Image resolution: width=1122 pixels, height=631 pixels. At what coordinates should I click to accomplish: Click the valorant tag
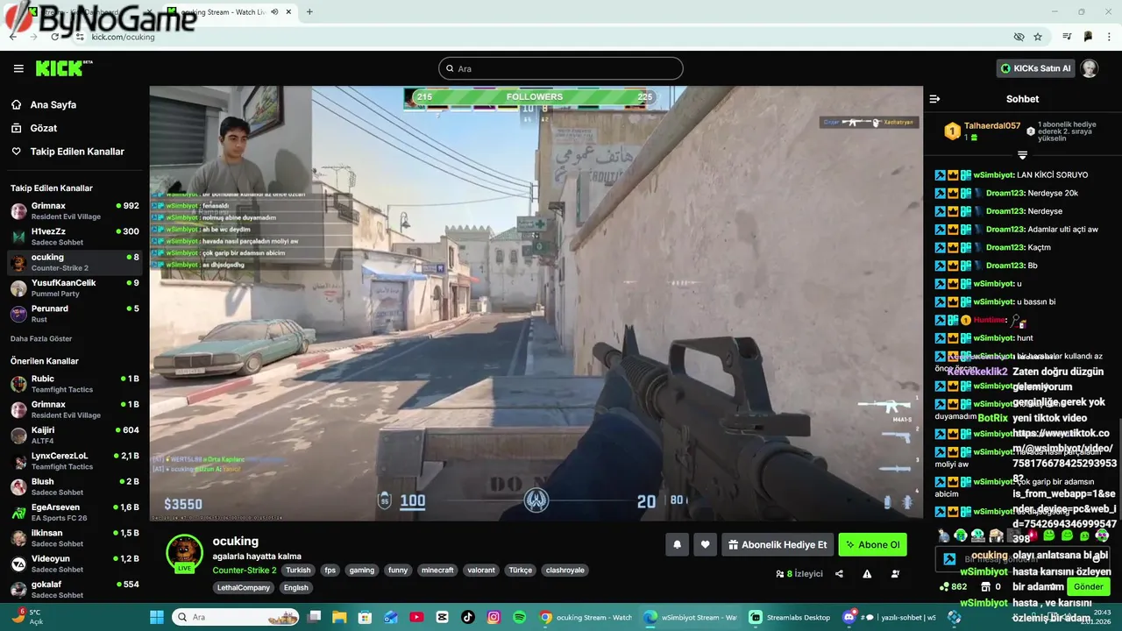481,570
